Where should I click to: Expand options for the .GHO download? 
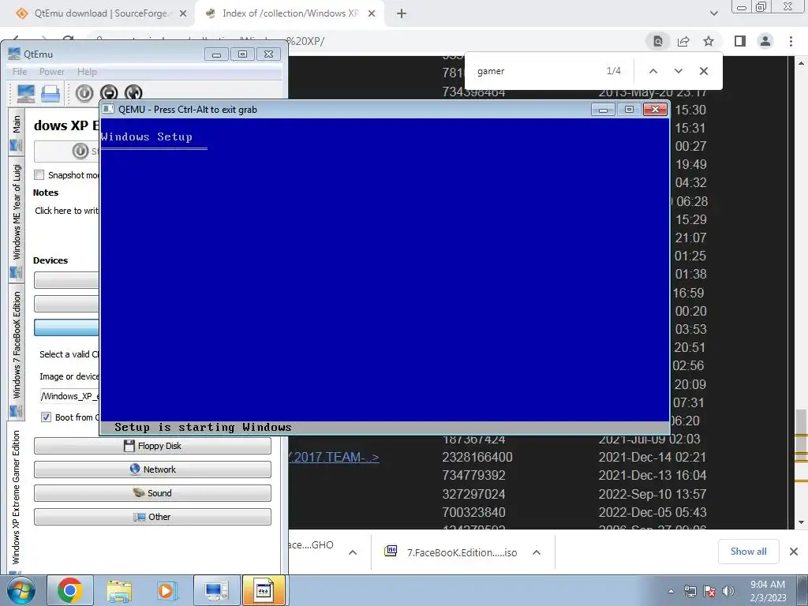pos(353,552)
